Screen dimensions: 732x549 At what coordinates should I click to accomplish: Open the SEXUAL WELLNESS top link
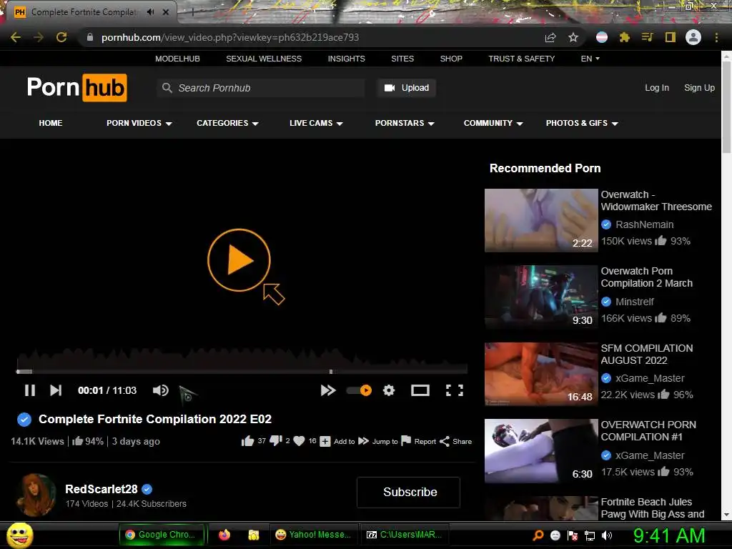click(x=264, y=59)
